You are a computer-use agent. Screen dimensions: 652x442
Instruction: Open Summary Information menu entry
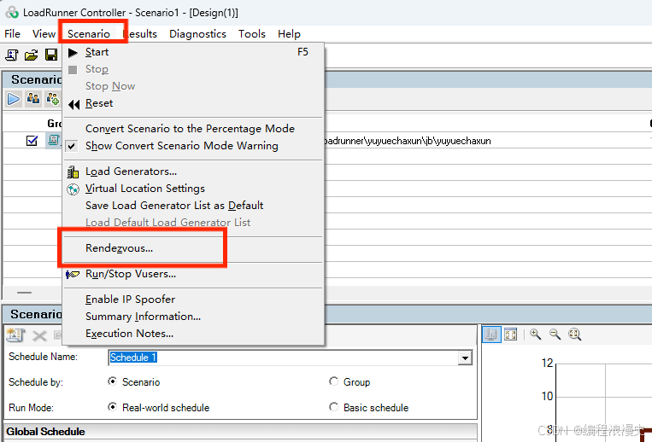pos(193,317)
